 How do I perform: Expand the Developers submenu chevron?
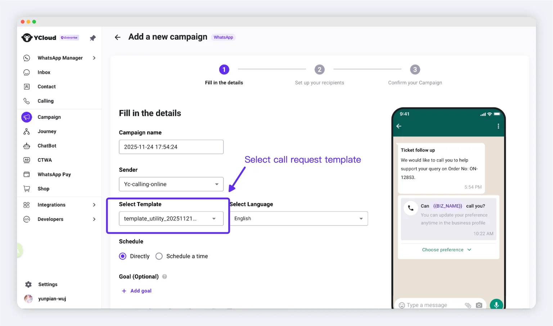pos(94,219)
